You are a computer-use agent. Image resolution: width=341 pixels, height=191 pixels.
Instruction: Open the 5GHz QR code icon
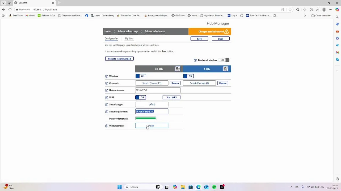click(x=225, y=69)
